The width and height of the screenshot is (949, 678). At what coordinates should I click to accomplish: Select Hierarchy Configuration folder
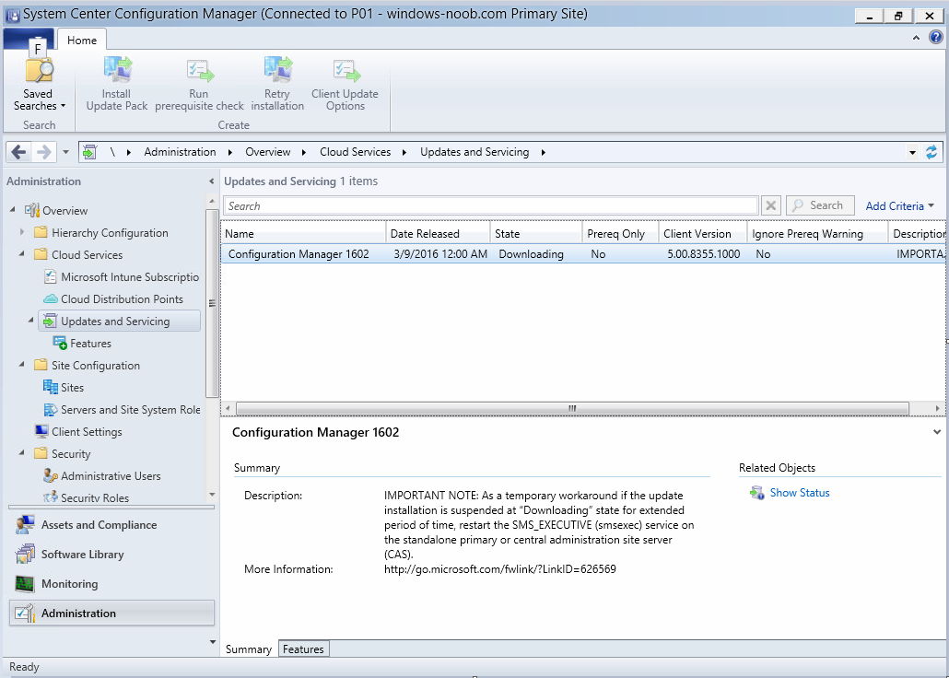point(110,233)
